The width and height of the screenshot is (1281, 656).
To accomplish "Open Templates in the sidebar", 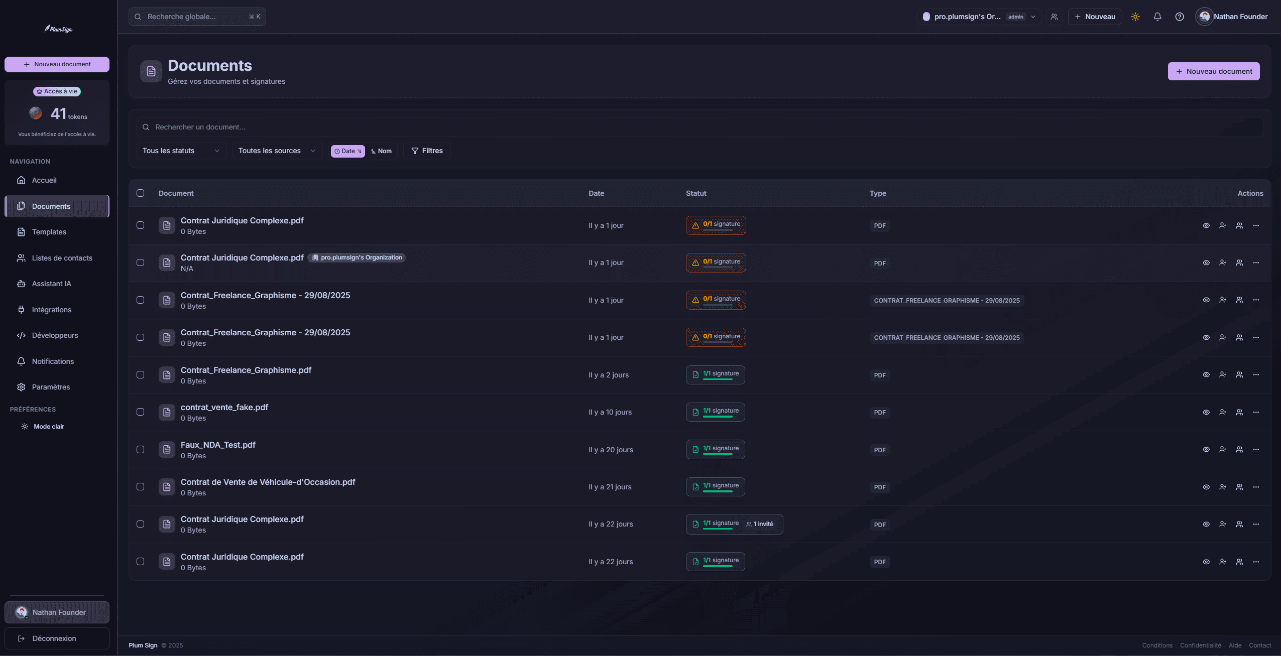I will [x=57, y=232].
